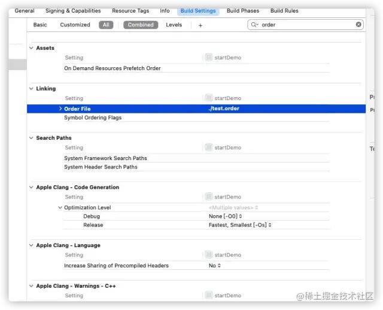Click the search magnifier icon
Viewport: 383px width, 310px height.
(254, 25)
